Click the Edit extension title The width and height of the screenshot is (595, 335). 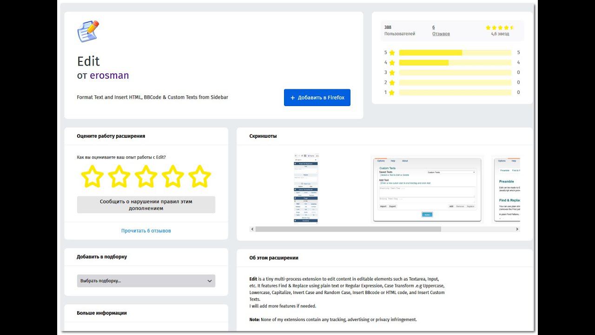[x=88, y=61]
